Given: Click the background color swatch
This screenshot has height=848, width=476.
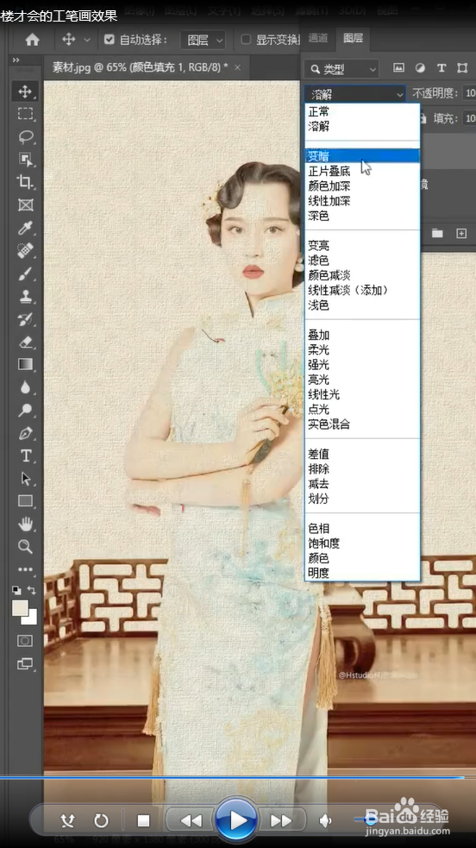Looking at the screenshot, I should click(30, 618).
